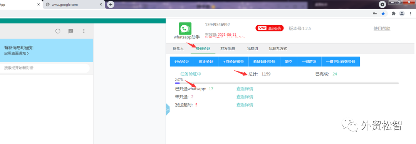
Task: Switch to 联系人 tab
Action: (x=178, y=49)
